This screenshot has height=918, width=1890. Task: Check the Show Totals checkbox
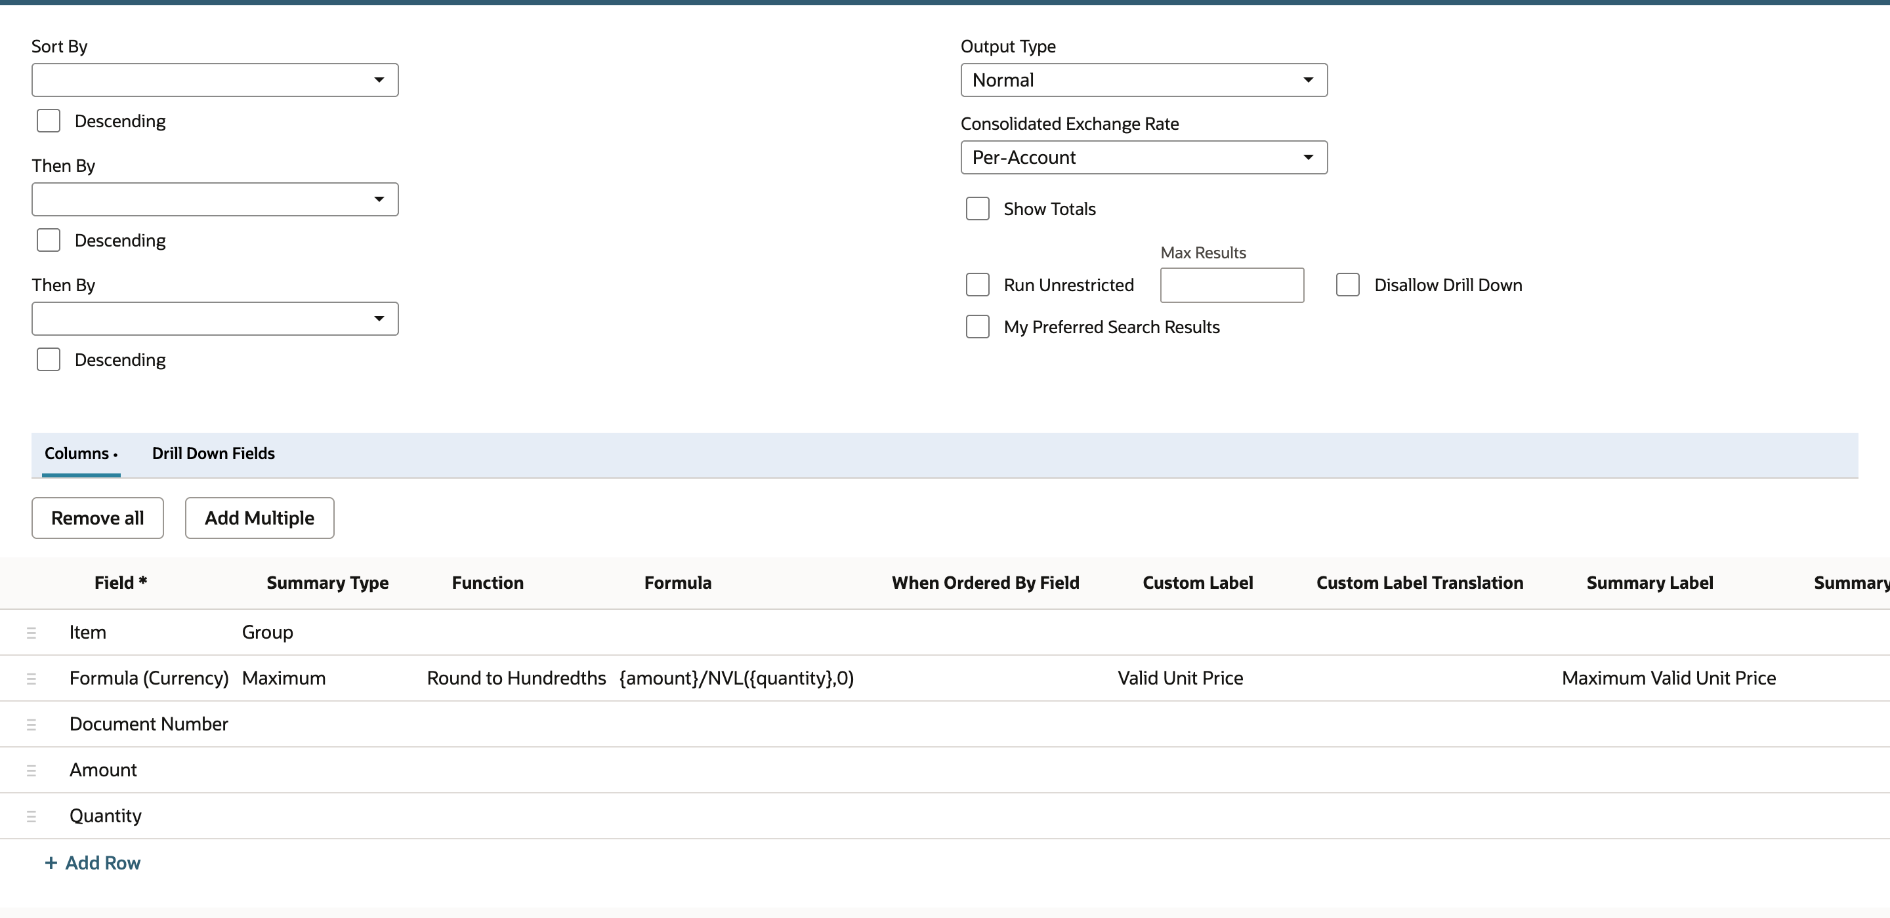(977, 209)
